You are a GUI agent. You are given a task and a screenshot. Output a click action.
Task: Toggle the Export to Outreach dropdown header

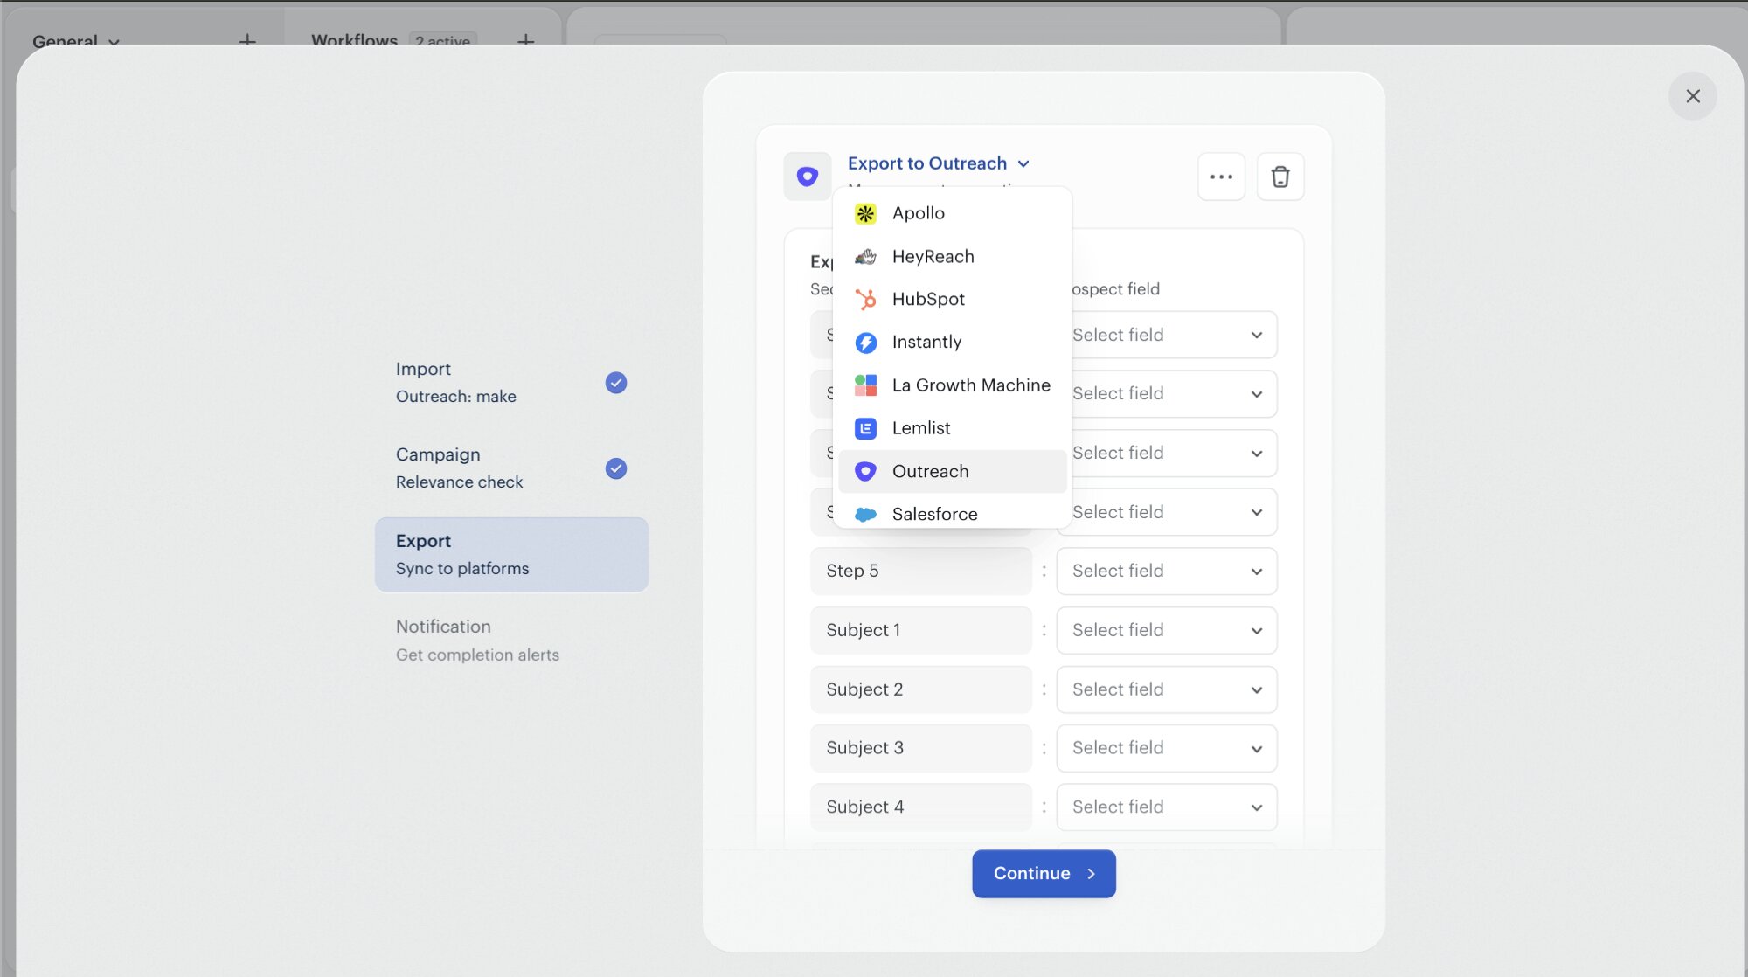939,163
